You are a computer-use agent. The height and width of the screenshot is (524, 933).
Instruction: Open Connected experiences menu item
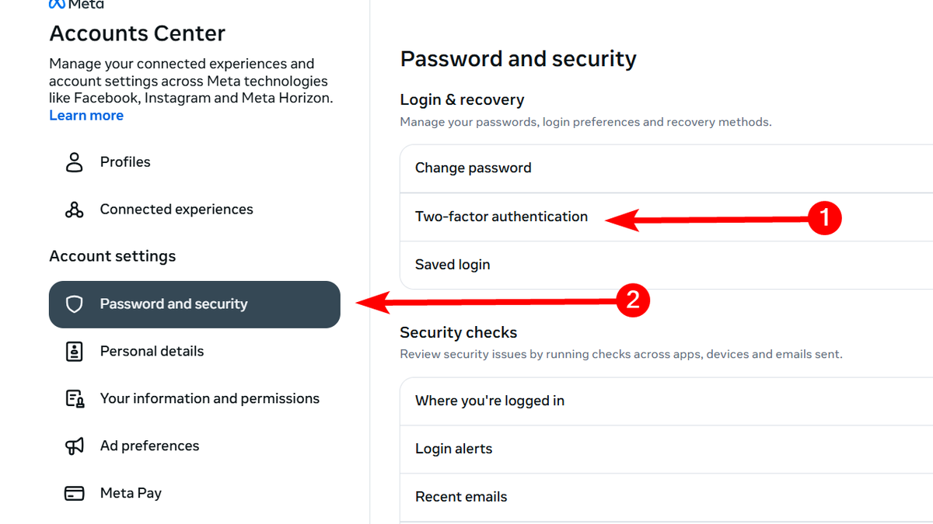[x=176, y=210]
